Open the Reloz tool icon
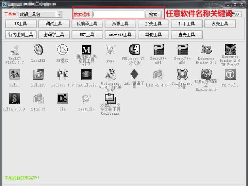The width and height of the screenshot is (248, 186). [15, 74]
